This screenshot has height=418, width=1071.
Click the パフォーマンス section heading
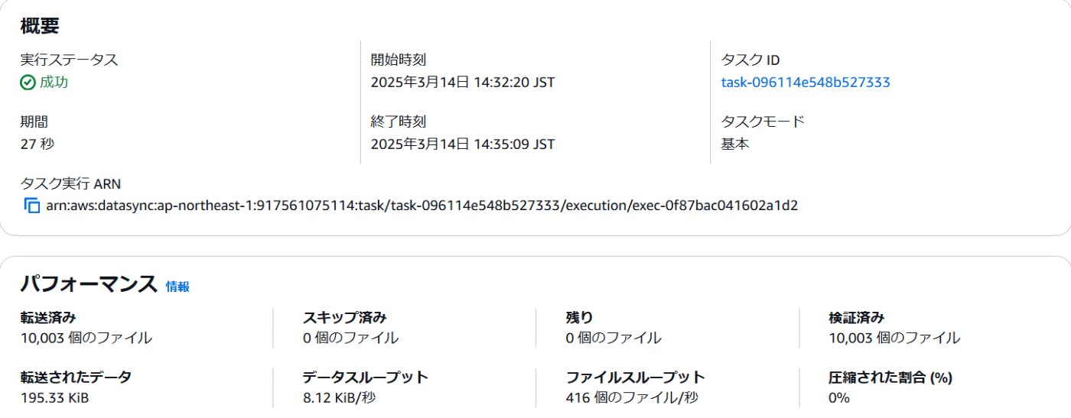coord(89,284)
